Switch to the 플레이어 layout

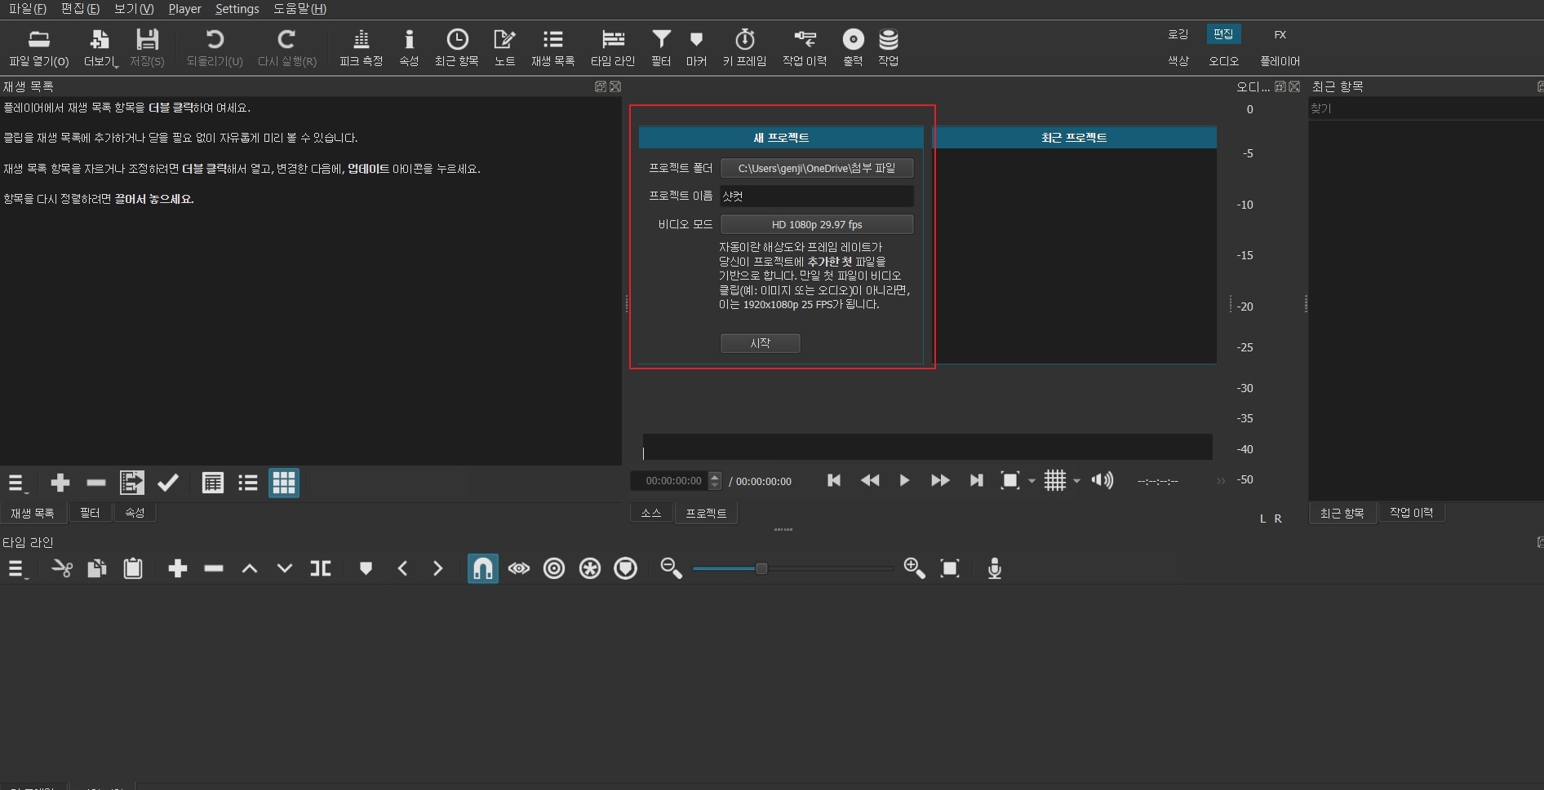1280,61
